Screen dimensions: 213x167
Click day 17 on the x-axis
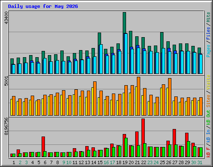(x=112, y=162)
